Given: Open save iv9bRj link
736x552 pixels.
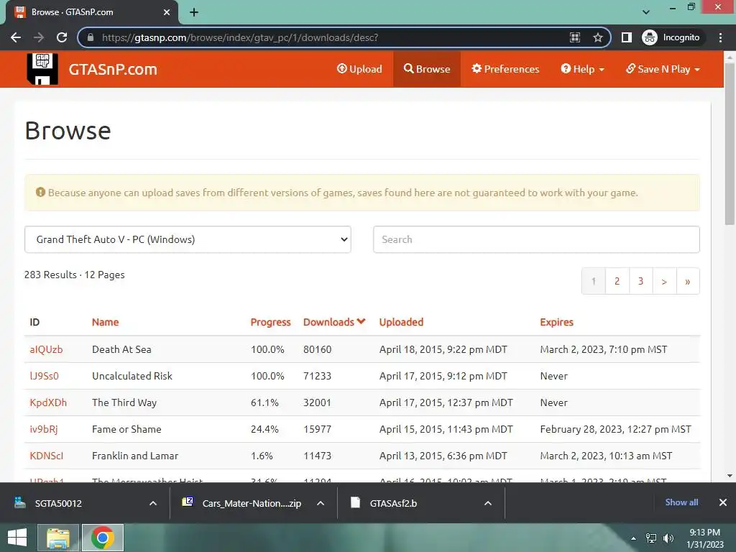Looking at the screenshot, I should 44,429.
